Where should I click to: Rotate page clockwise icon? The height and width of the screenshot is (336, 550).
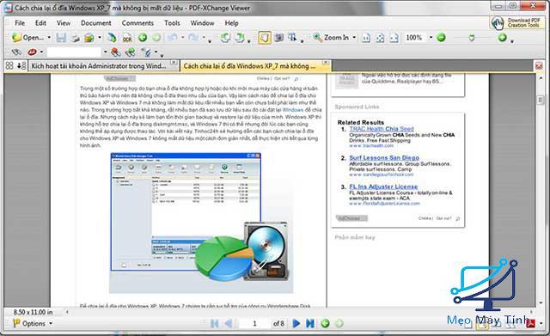click(x=240, y=38)
